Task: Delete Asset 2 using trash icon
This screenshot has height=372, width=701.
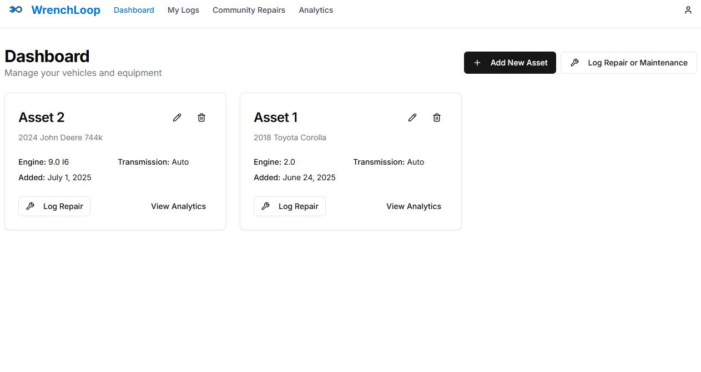Action: 201,118
